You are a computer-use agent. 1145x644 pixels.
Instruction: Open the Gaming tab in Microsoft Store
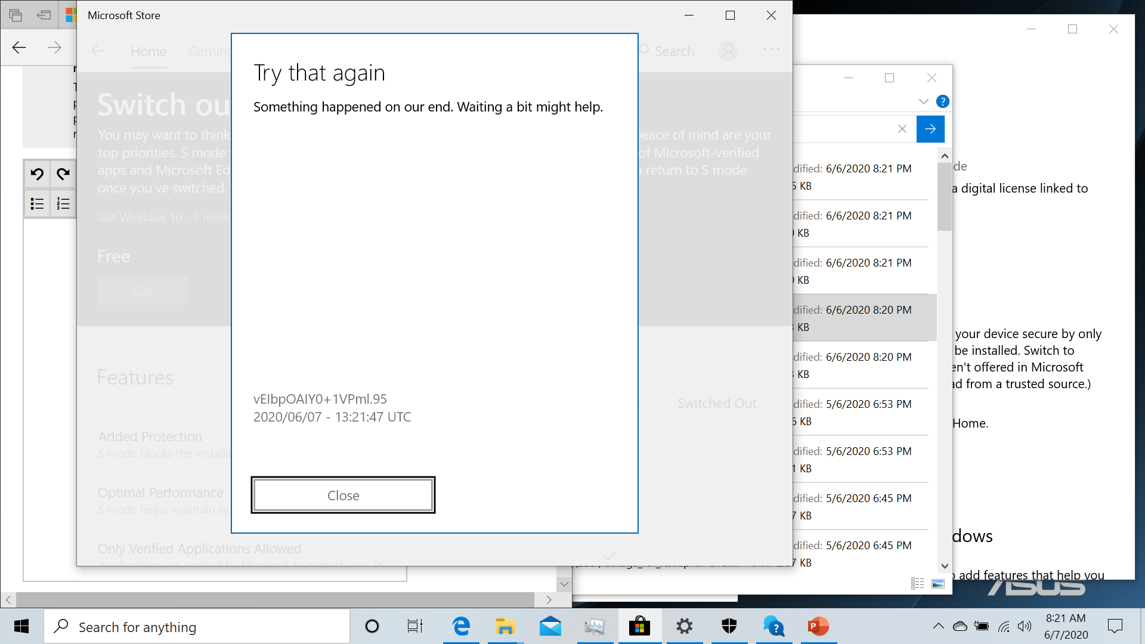coord(209,51)
